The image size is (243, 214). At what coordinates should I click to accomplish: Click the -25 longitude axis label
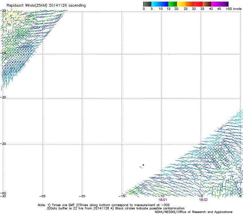(42, 196)
